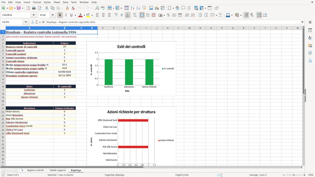
Task: Open Find and Replace icon
Action: click(x=97, y=8)
